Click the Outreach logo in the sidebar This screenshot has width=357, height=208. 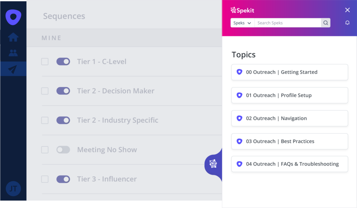13,17
